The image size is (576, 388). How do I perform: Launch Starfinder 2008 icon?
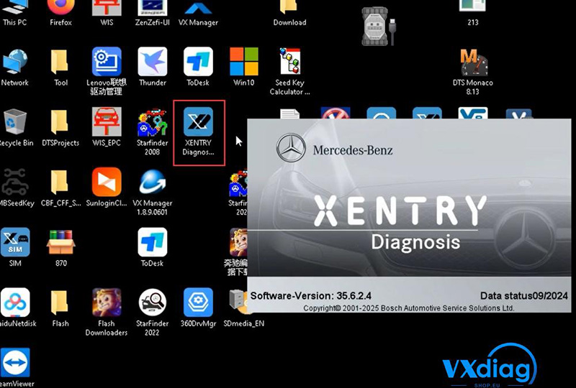tap(153, 132)
